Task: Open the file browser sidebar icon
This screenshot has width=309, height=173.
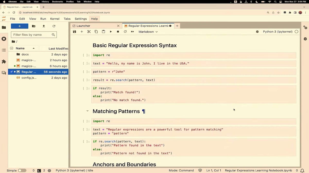Action: click(4, 27)
